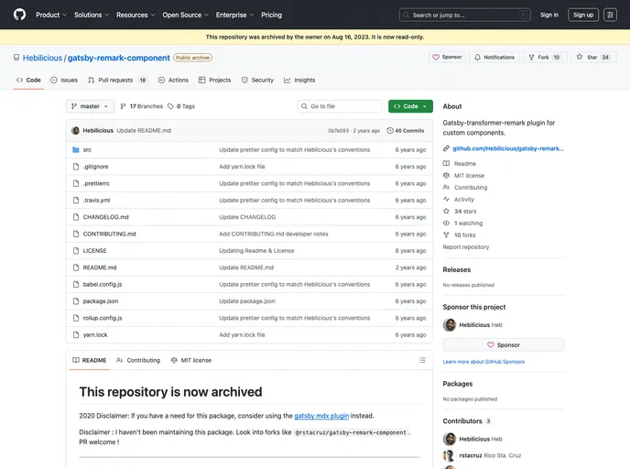
Task: Switch to the Code tab
Action: point(28,80)
